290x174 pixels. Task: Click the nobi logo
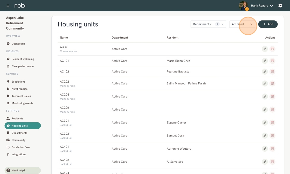click(x=20, y=5)
